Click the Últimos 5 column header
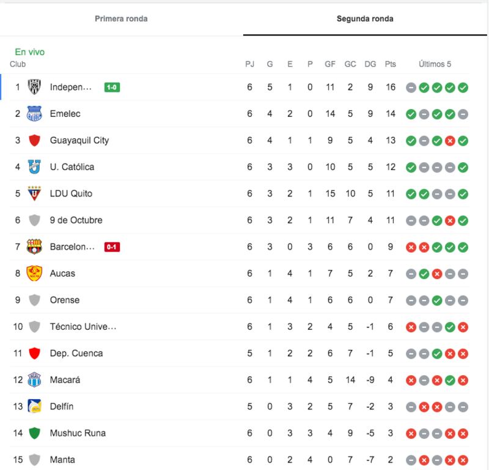Image resolution: width=489 pixels, height=470 pixels. (435, 64)
